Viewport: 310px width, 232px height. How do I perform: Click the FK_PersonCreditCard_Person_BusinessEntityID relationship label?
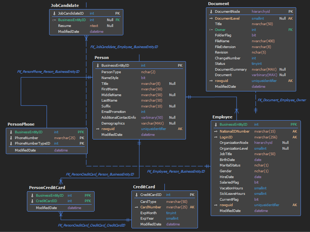[100, 174]
